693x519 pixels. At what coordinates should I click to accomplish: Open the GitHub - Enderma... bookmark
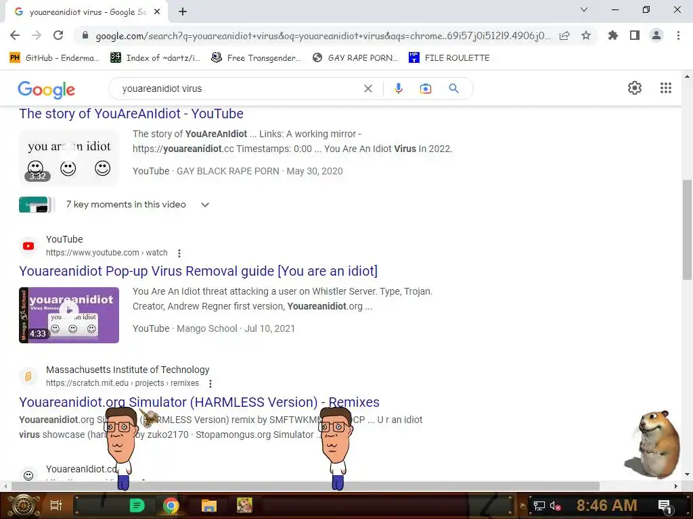point(54,58)
